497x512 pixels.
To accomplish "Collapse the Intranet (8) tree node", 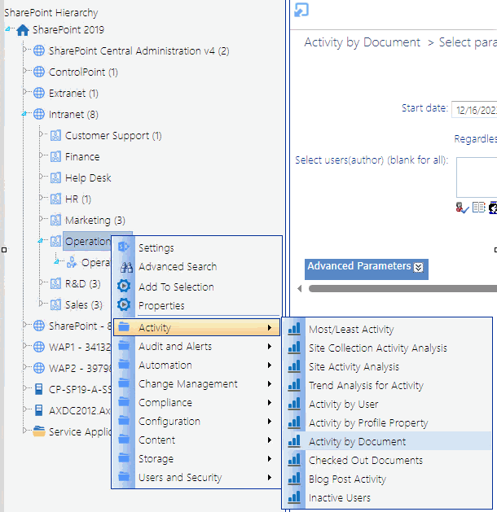I will 24,114.
